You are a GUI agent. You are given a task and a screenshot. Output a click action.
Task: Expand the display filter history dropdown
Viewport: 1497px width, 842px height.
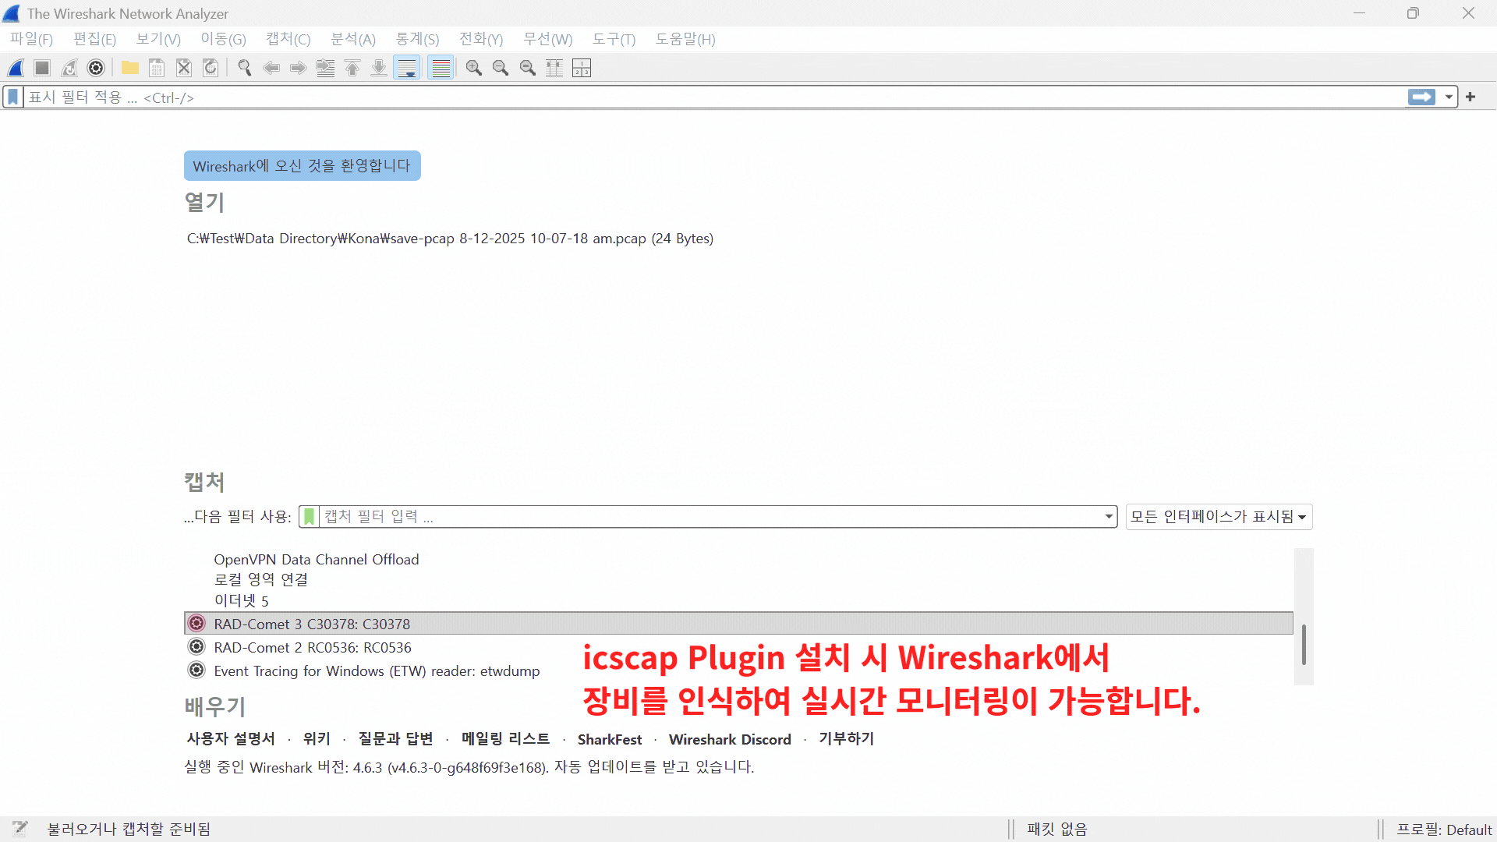(x=1449, y=97)
